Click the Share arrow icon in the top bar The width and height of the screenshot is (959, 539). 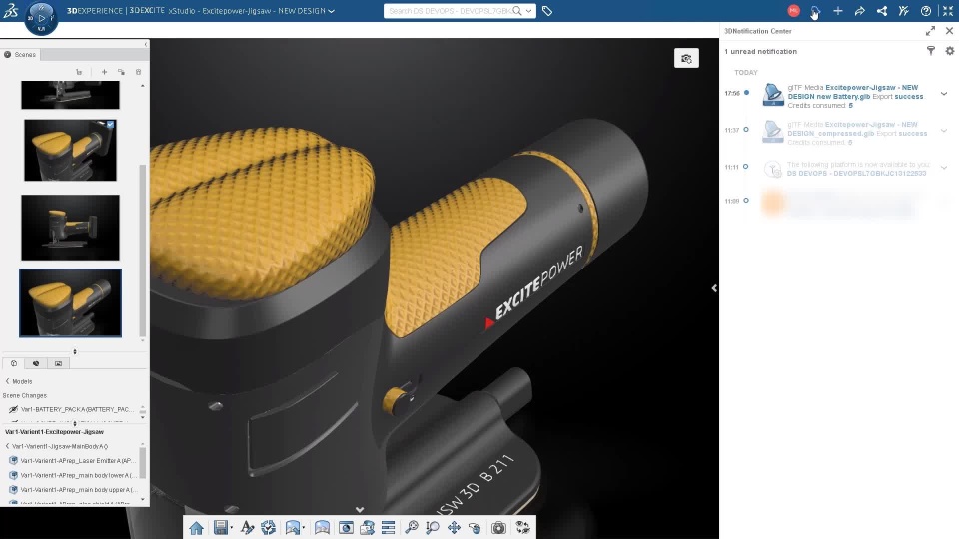(860, 11)
